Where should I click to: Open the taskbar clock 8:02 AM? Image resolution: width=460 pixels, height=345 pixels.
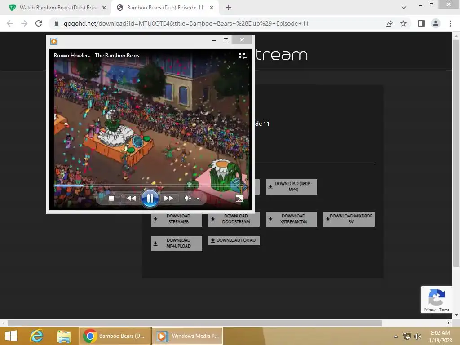pos(440,336)
